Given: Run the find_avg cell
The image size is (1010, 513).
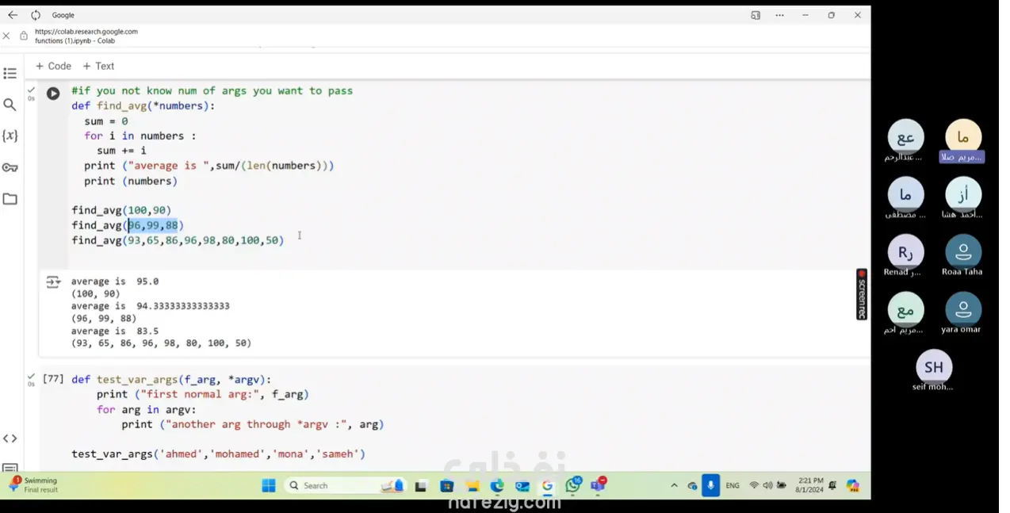Looking at the screenshot, I should [x=53, y=94].
